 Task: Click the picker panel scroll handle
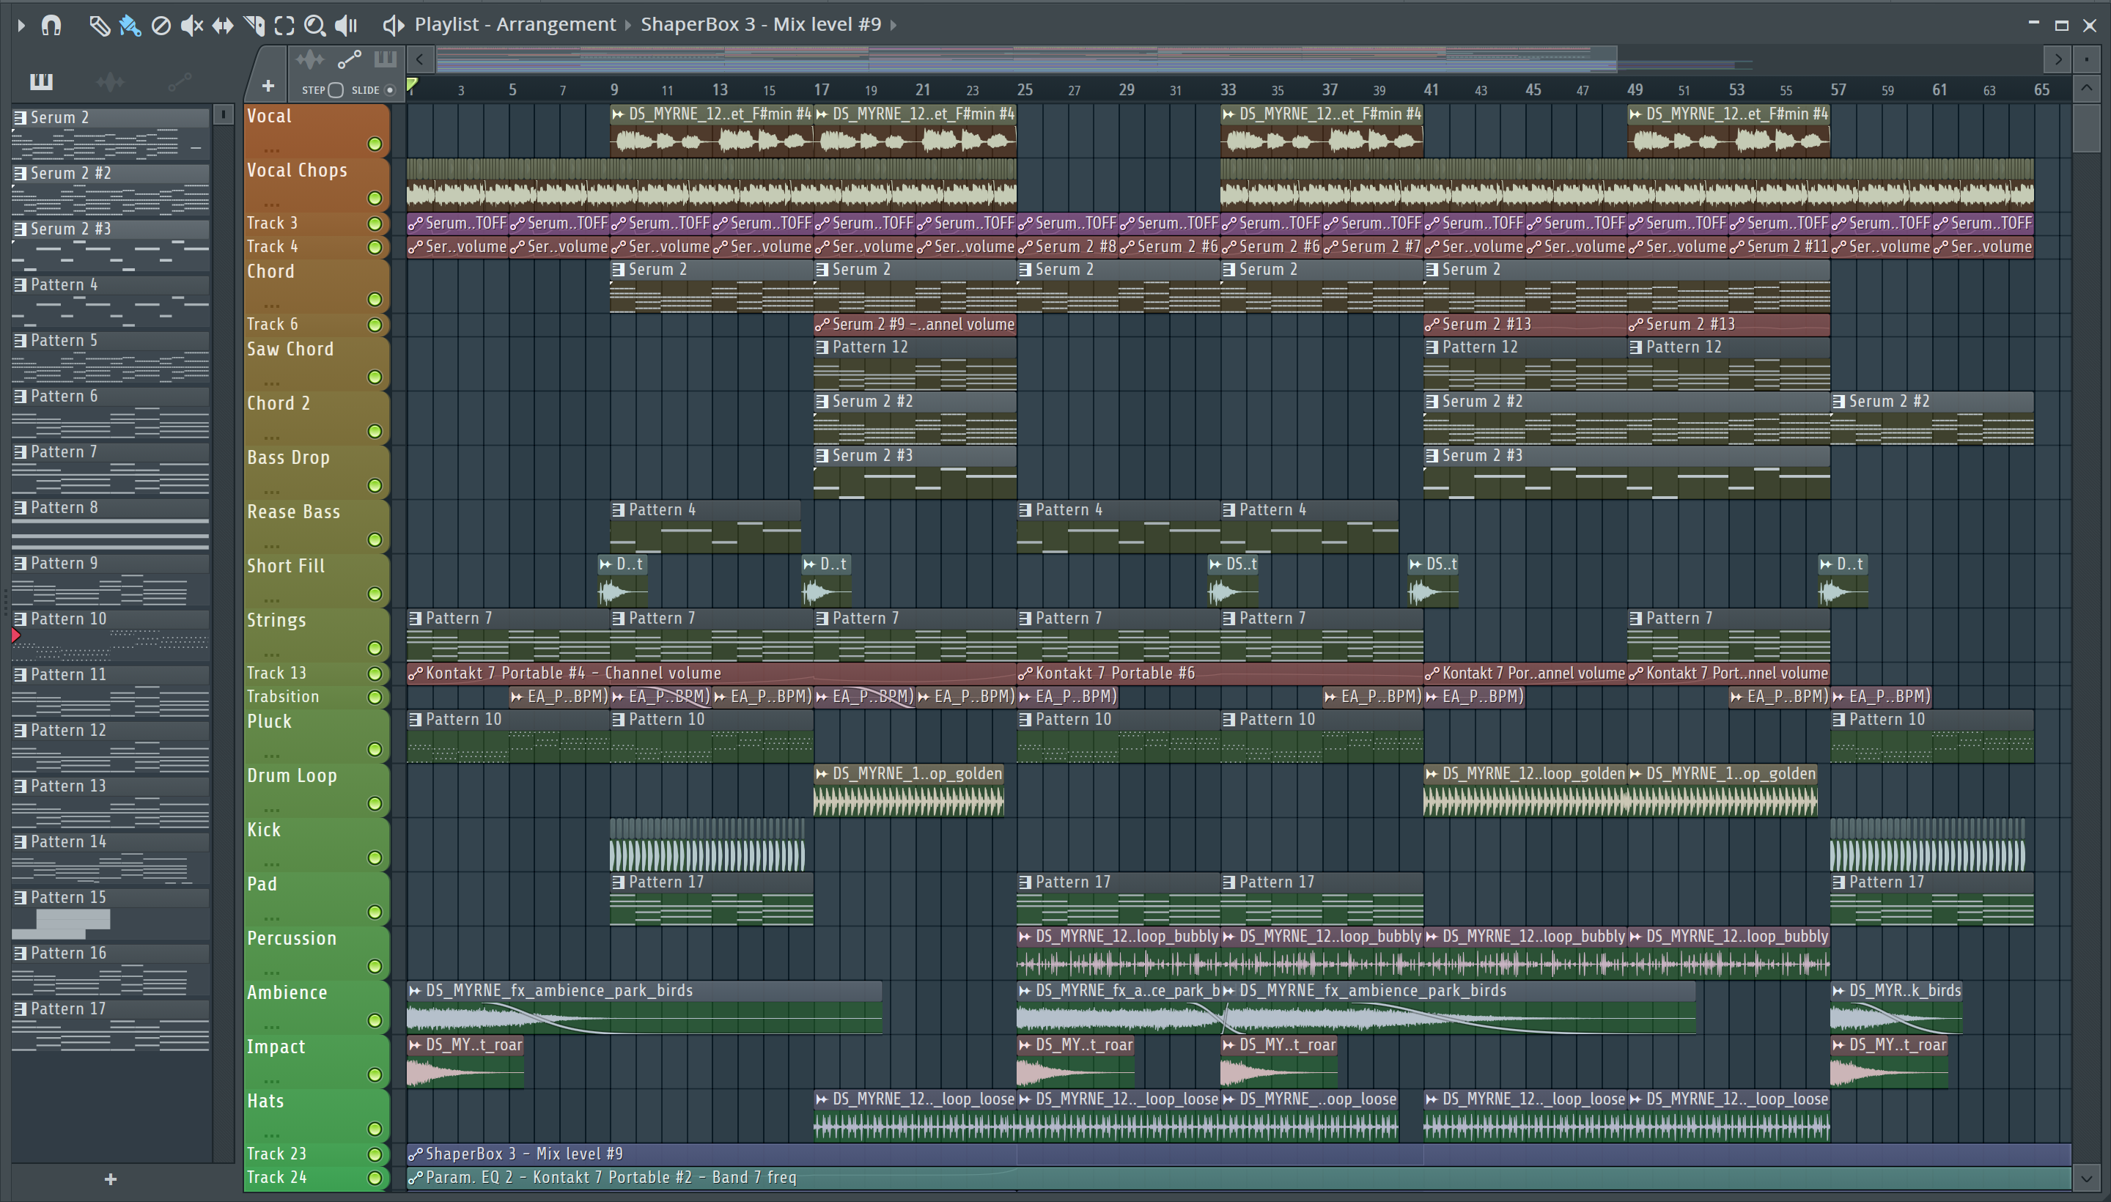[x=223, y=115]
